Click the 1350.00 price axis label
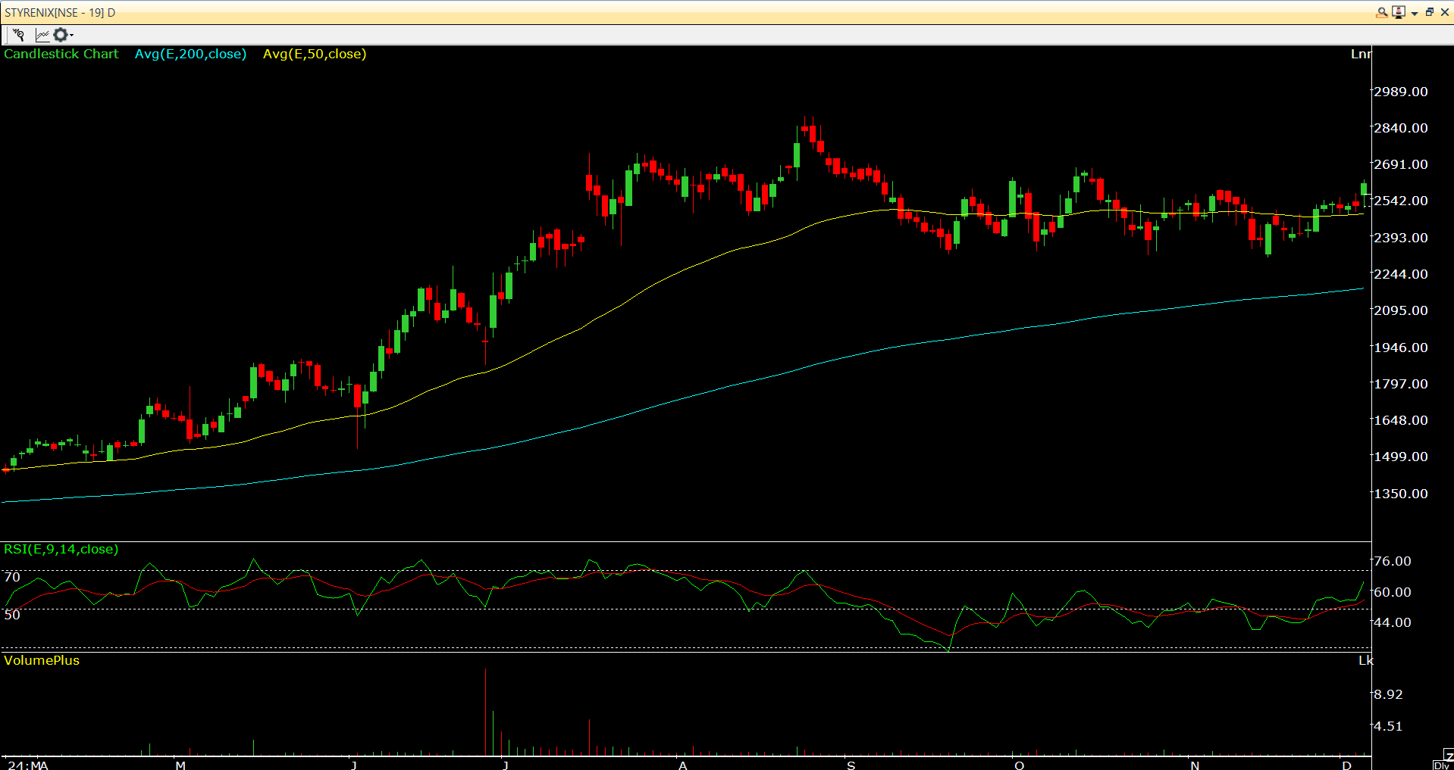The image size is (1454, 770). 1401,494
